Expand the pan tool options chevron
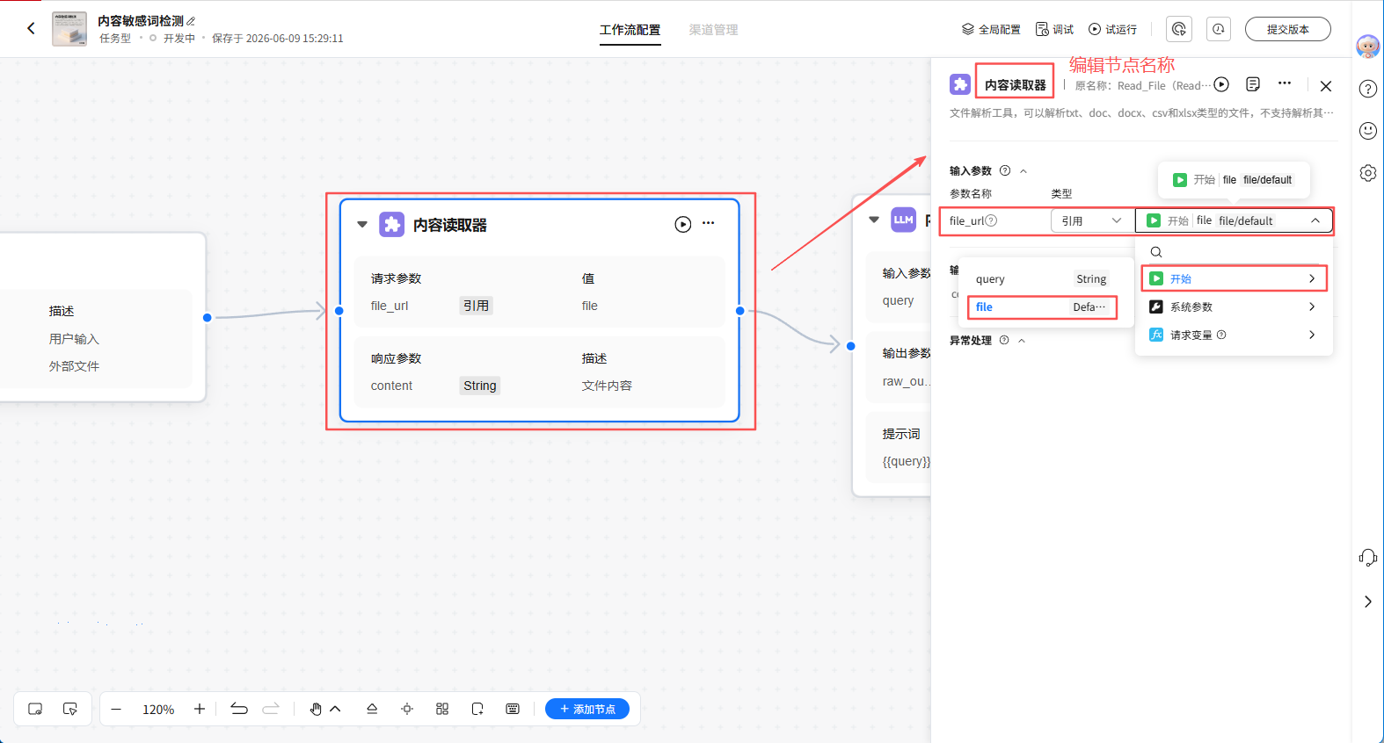The height and width of the screenshot is (743, 1384). click(335, 709)
